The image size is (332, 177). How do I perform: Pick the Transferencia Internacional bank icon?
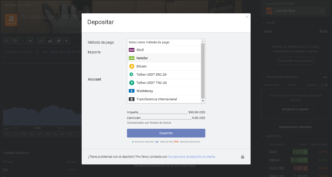(132, 99)
